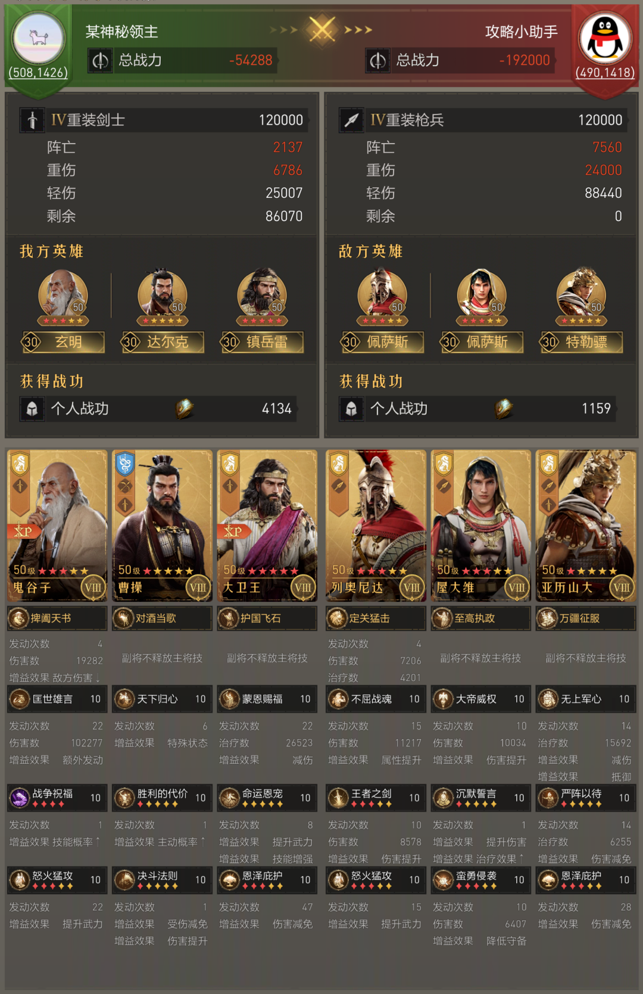Select the 捭阖天书 skill icon

(18, 619)
